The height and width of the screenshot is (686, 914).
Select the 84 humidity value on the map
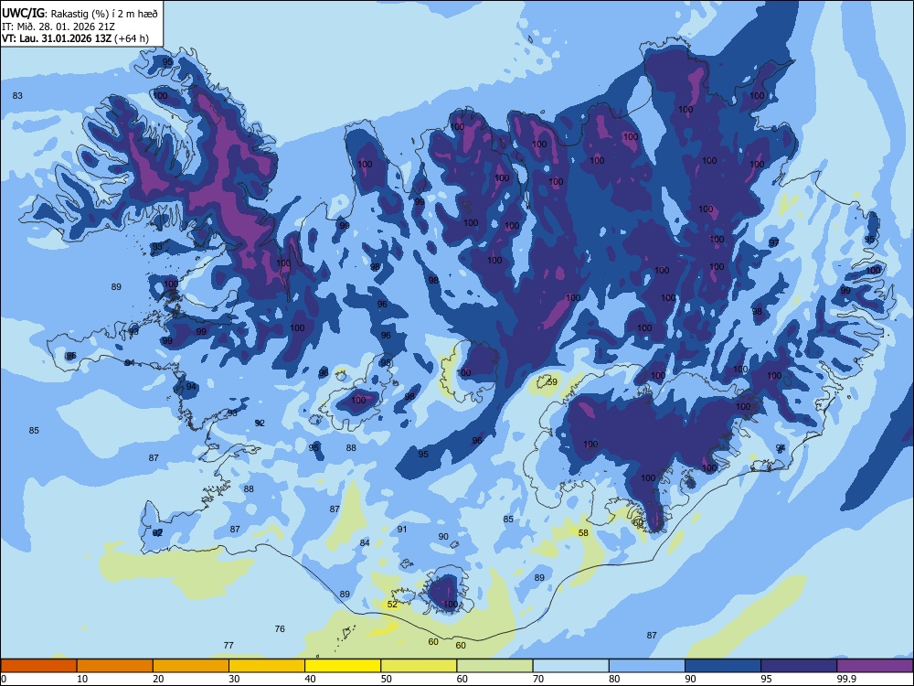point(365,543)
